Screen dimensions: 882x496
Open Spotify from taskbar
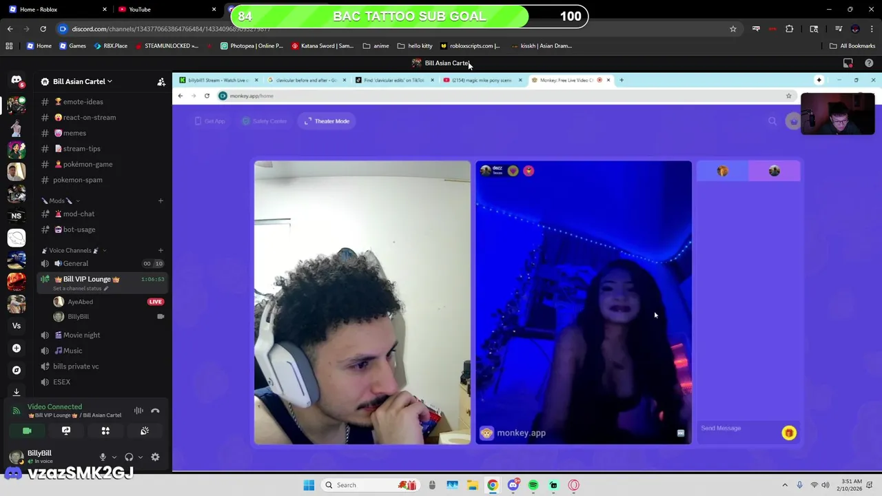pos(533,485)
